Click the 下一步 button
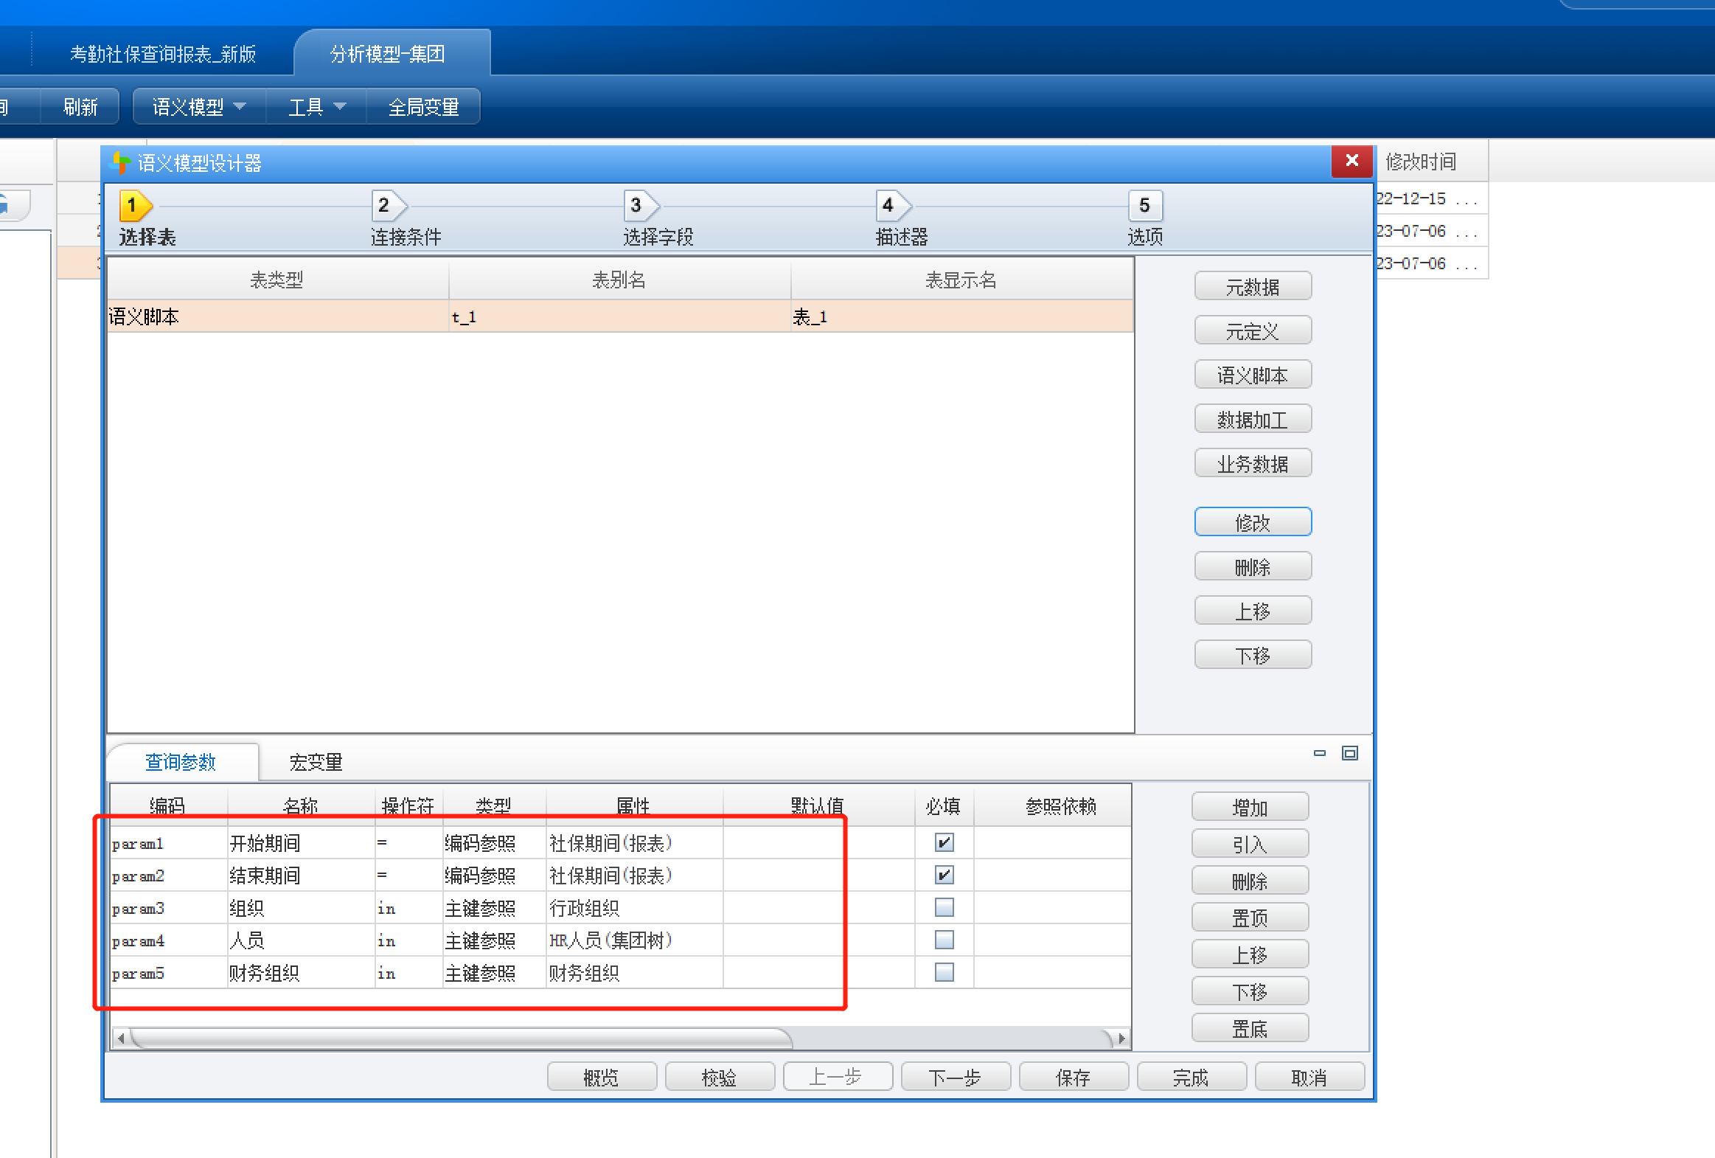 [x=956, y=1078]
